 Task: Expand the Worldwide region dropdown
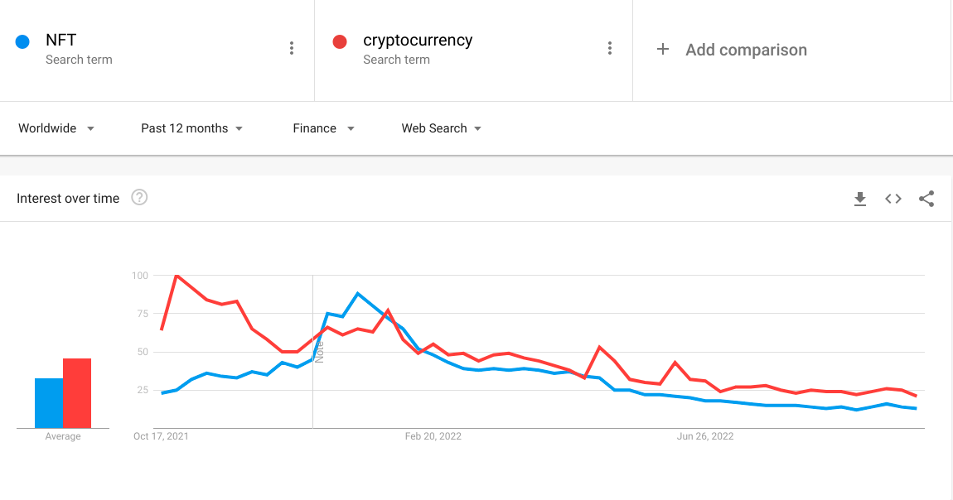(56, 128)
